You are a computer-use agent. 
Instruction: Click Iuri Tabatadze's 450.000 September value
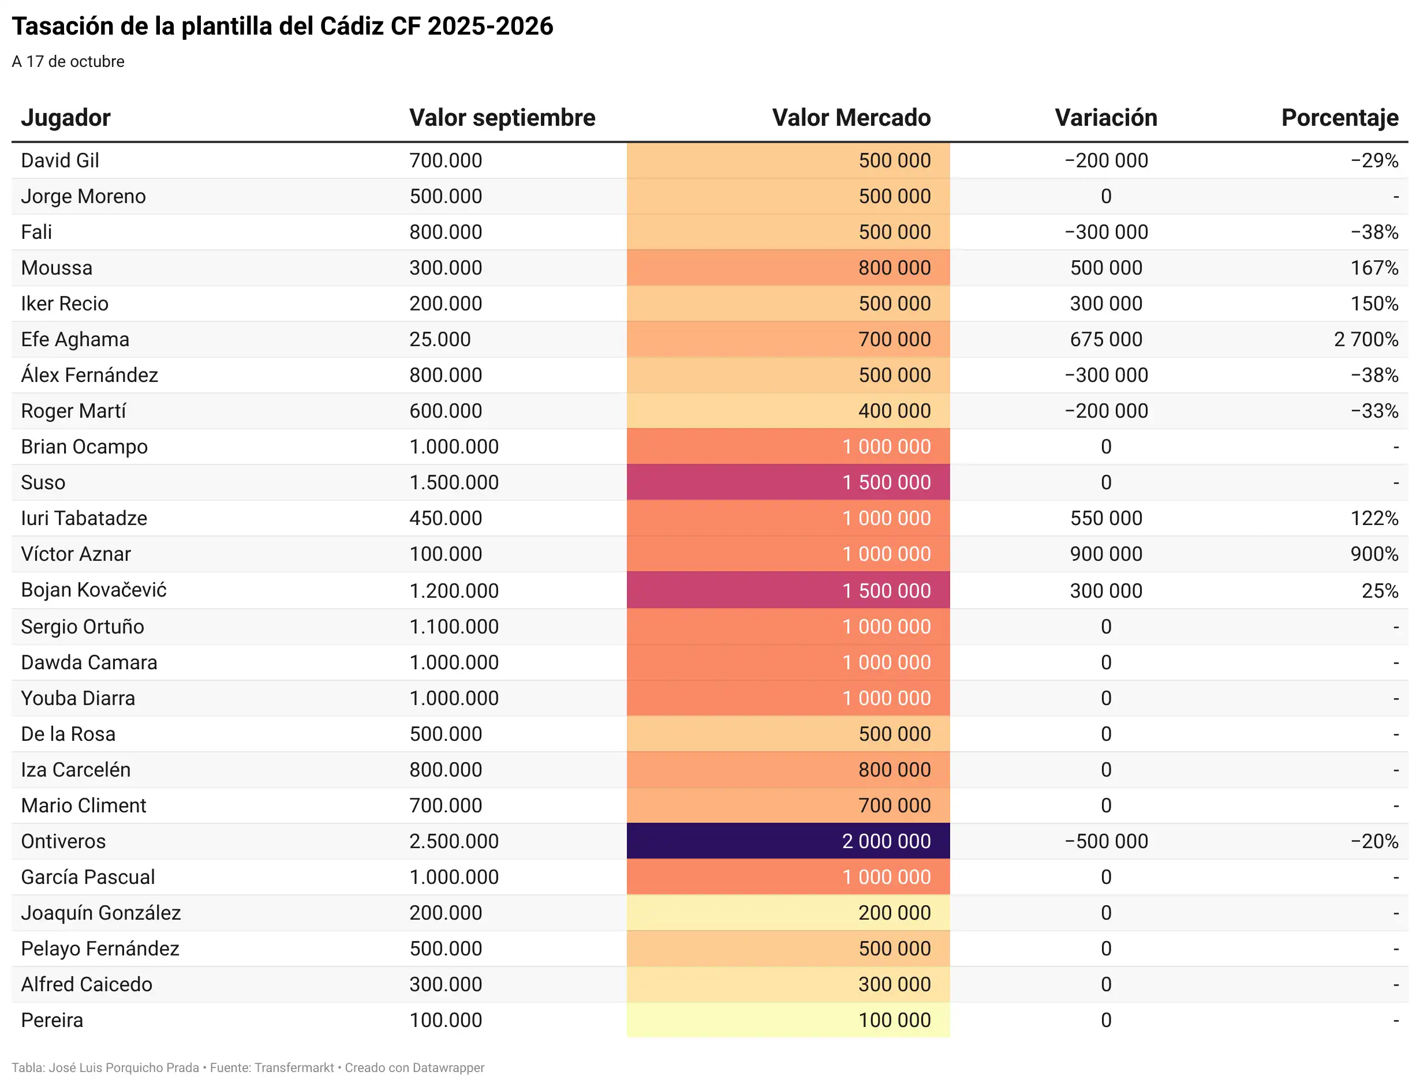(x=445, y=518)
